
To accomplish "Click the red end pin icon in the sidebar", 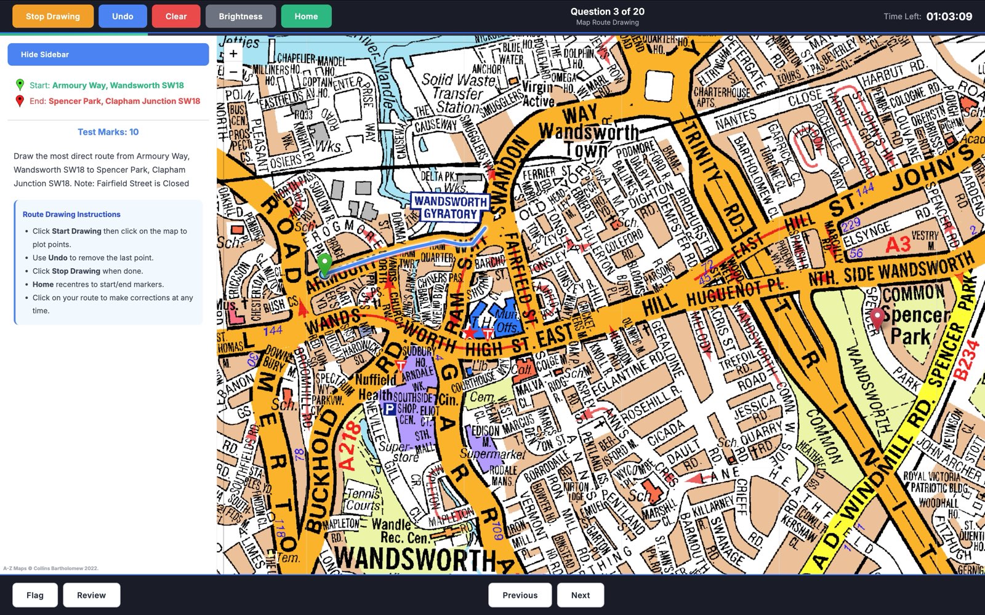I will coord(20,101).
